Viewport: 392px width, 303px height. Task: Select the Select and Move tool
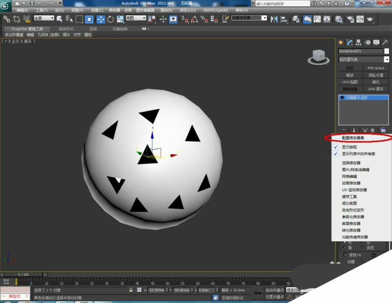(100, 19)
